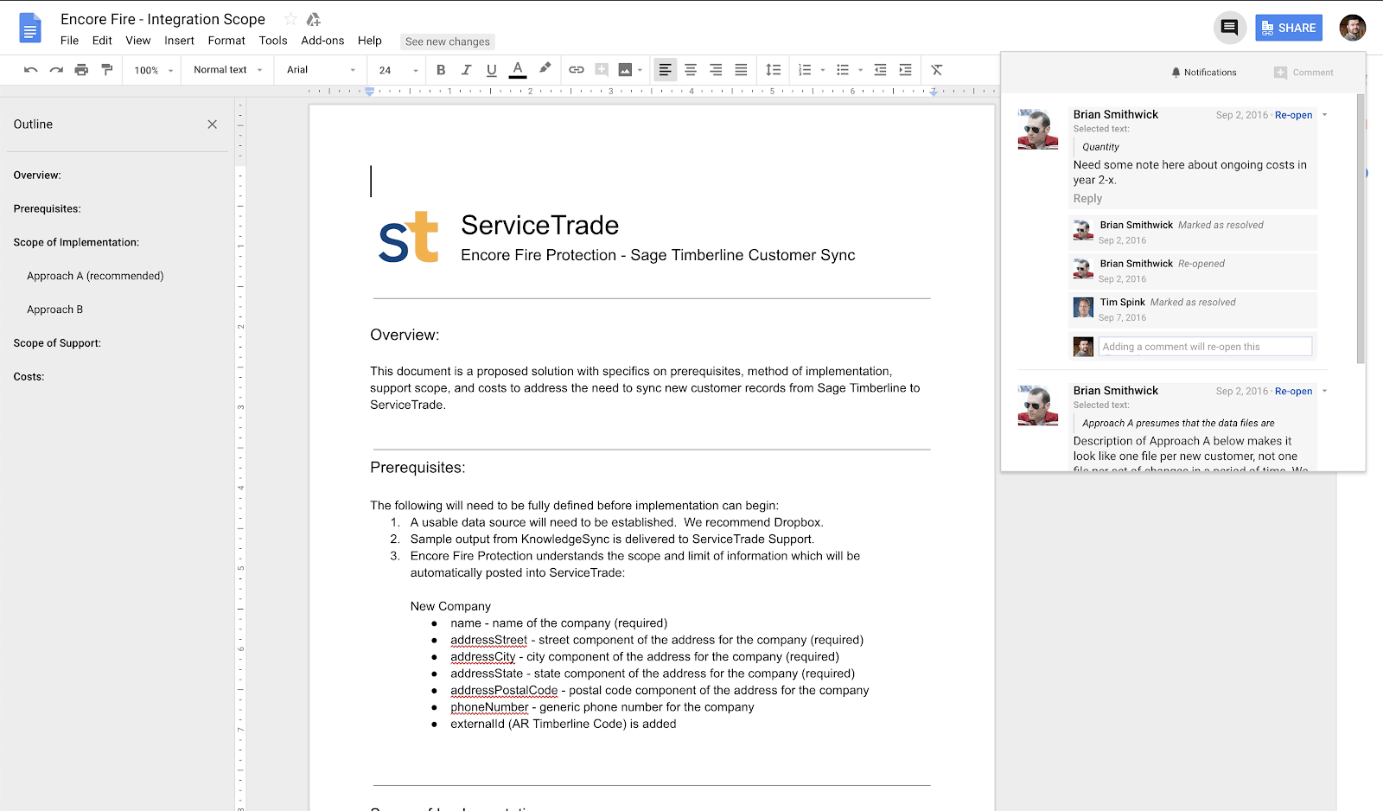Select the Paint format tool
Image resolution: width=1383 pixels, height=811 pixels.
(107, 70)
